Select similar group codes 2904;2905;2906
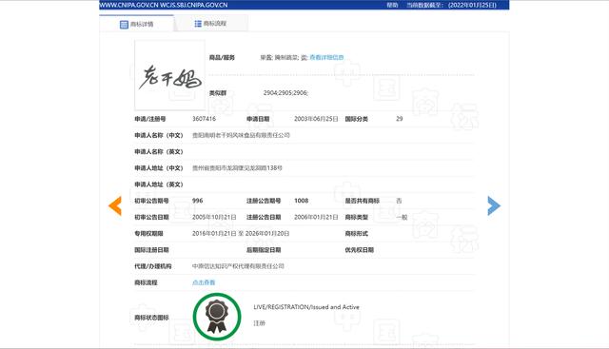This screenshot has height=349, width=609. [x=285, y=93]
